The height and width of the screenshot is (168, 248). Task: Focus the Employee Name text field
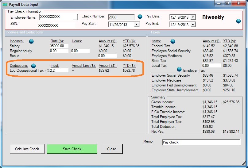[x=59, y=17]
